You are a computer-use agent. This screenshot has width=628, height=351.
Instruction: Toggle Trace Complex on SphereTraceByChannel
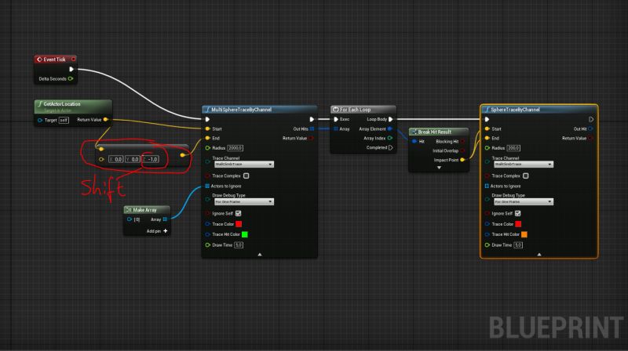(526, 175)
